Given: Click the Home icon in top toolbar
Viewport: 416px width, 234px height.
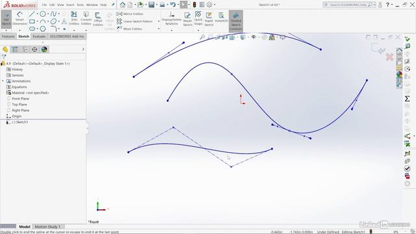Looking at the screenshot, I should point(122,5).
